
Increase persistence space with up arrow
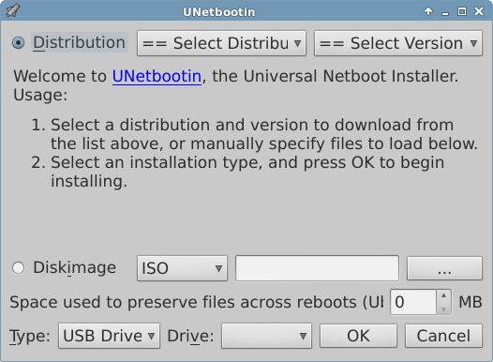(x=443, y=296)
